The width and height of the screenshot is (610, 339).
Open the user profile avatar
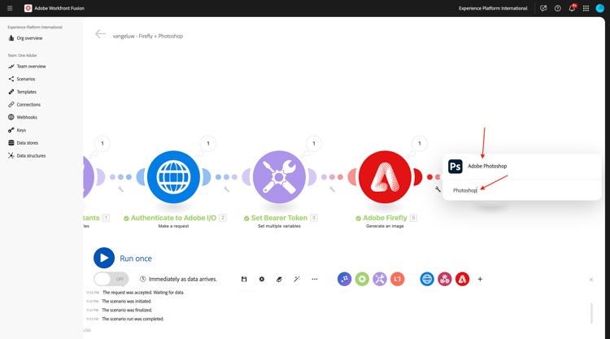(600, 8)
